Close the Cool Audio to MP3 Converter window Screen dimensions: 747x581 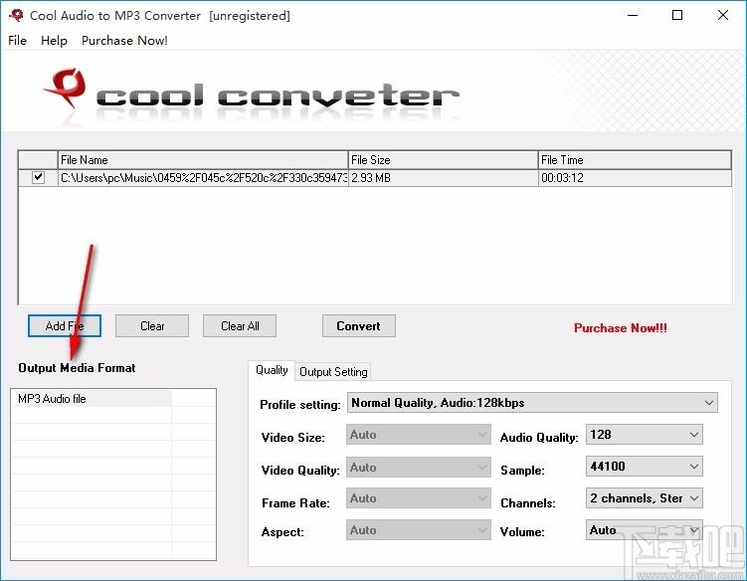tap(723, 15)
